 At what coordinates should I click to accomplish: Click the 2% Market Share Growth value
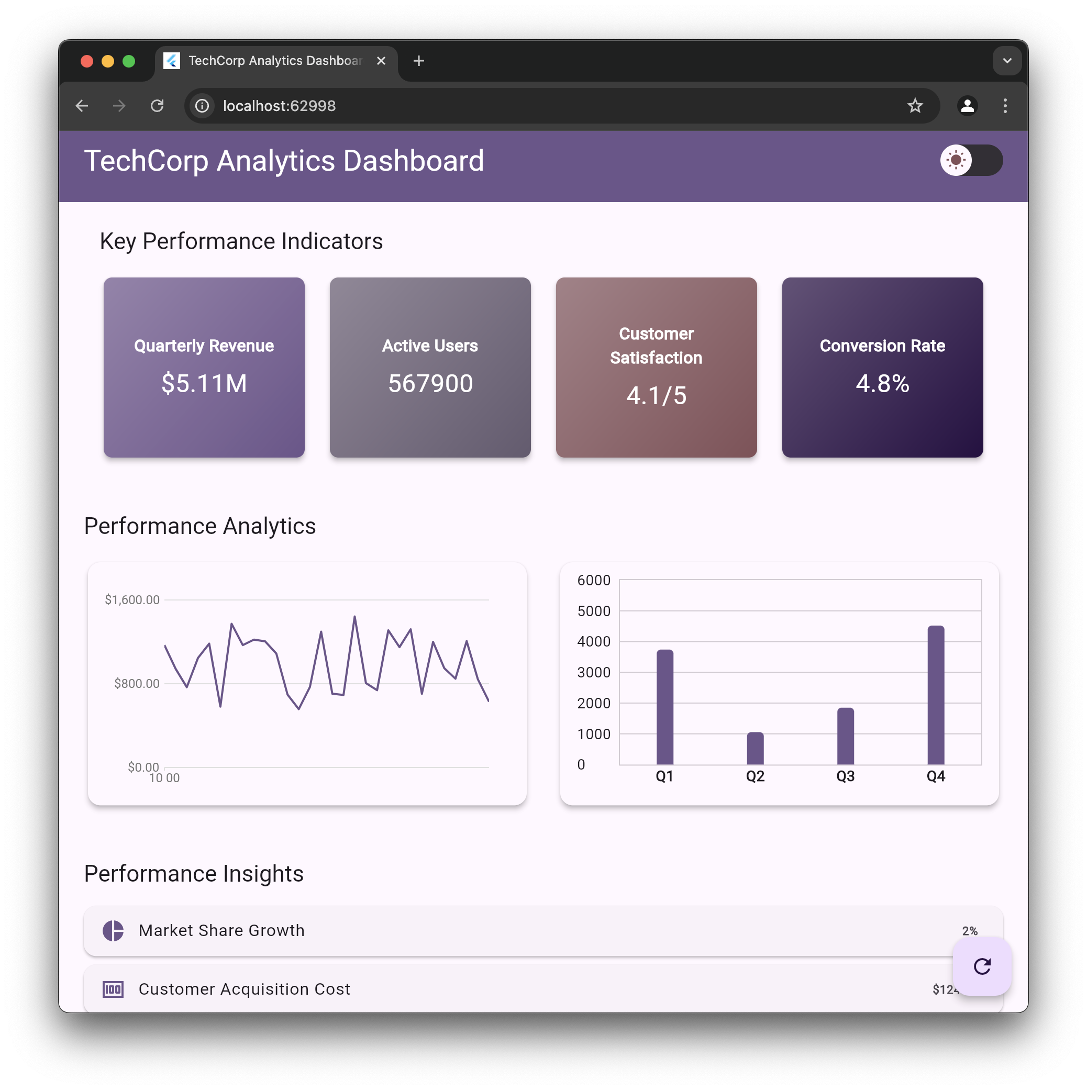click(970, 931)
